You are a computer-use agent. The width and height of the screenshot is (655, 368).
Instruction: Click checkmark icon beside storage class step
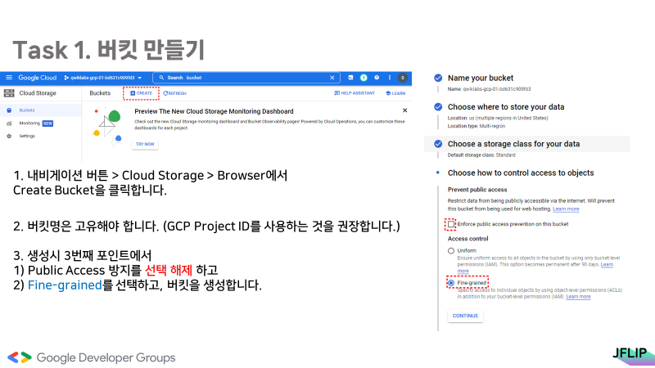pos(438,144)
